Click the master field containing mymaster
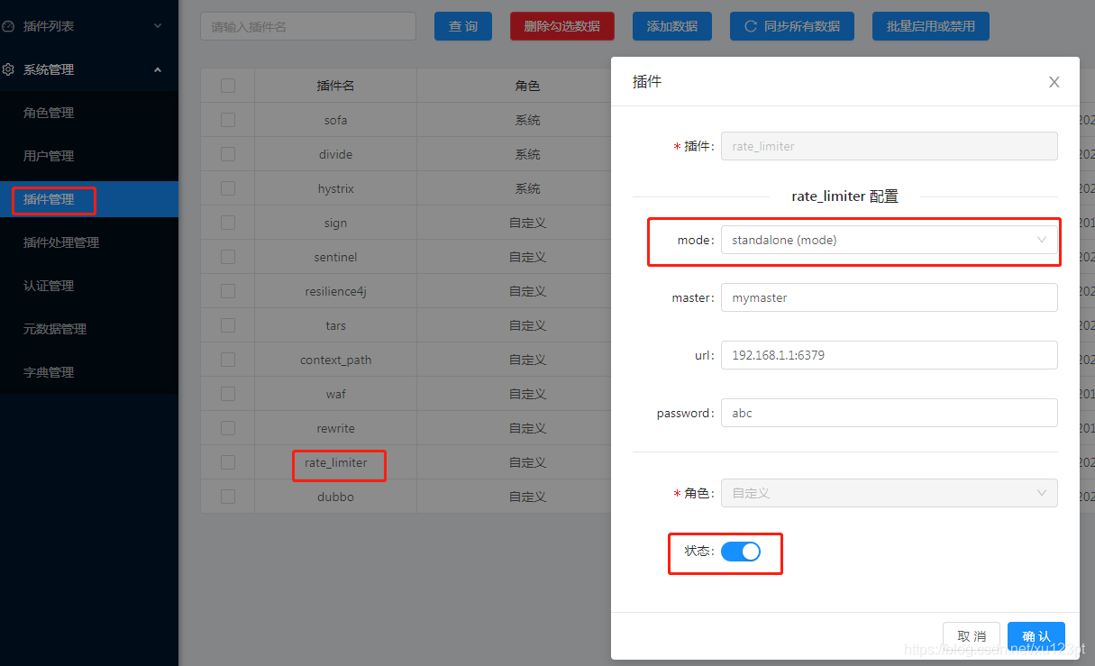 [x=890, y=297]
